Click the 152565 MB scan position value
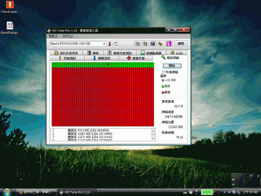The width and height of the screenshot is (261, 196). tap(175, 127)
